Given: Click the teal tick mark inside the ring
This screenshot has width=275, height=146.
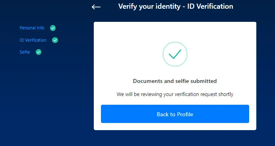Looking at the screenshot, I should (175, 54).
